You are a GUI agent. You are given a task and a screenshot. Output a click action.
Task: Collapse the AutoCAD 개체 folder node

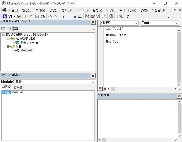[8, 39]
